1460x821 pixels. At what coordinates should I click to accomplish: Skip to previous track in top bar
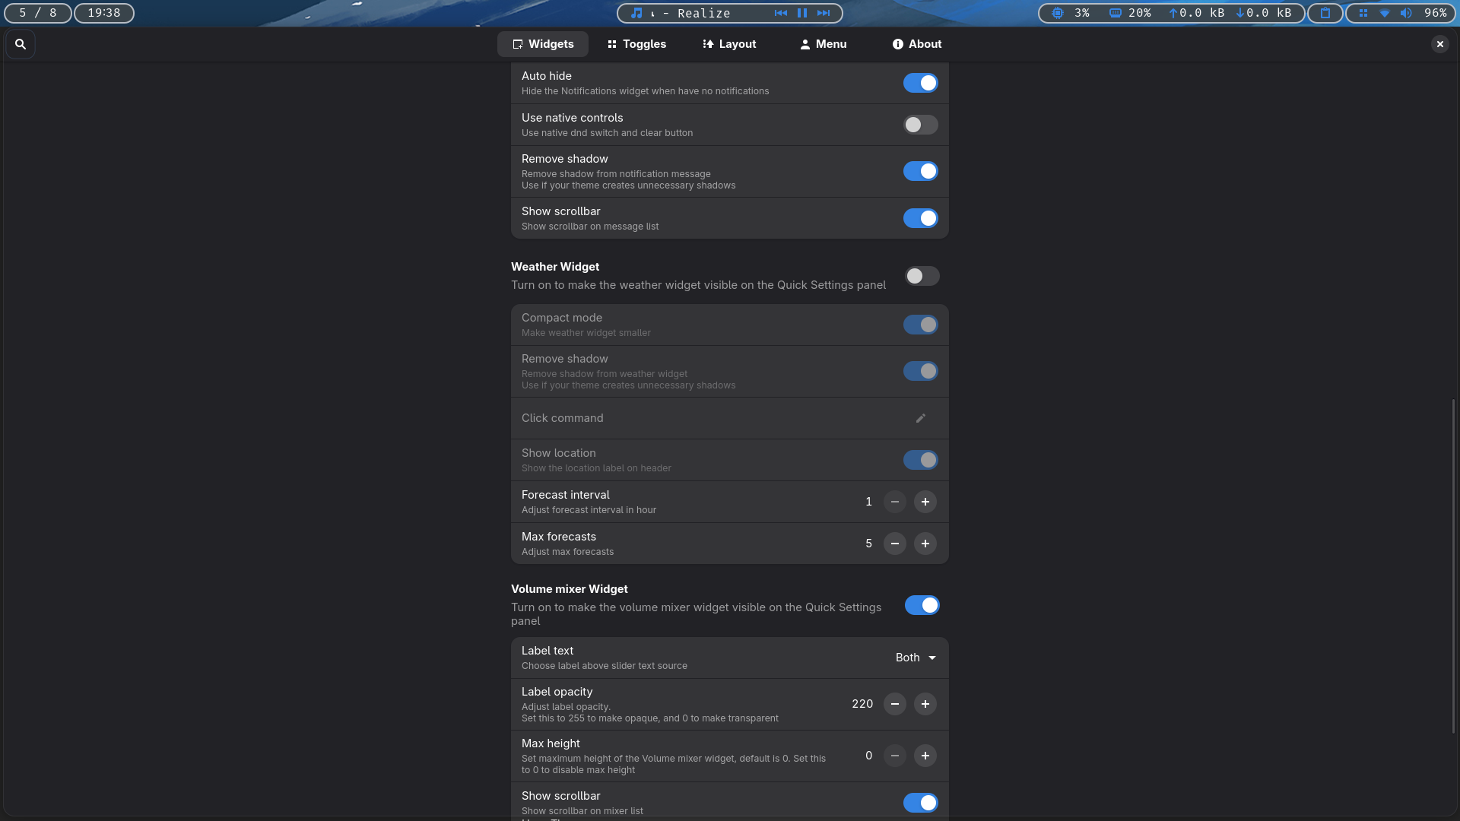pos(781,13)
